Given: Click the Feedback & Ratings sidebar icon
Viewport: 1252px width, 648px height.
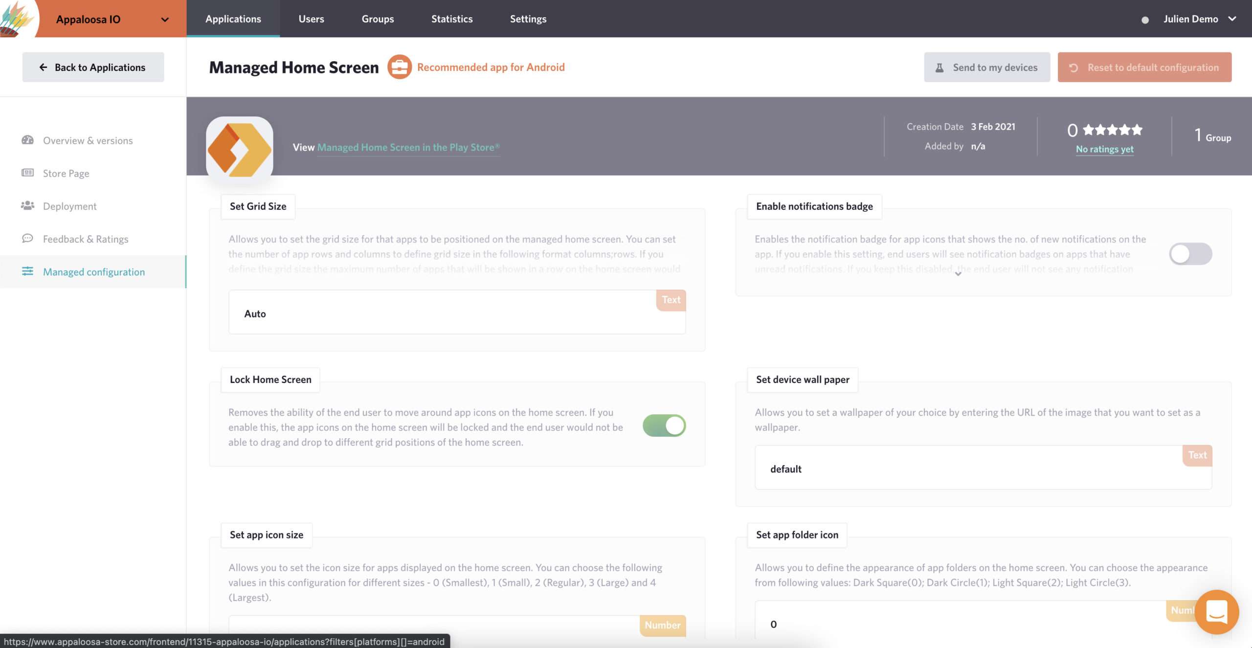Looking at the screenshot, I should [27, 239].
